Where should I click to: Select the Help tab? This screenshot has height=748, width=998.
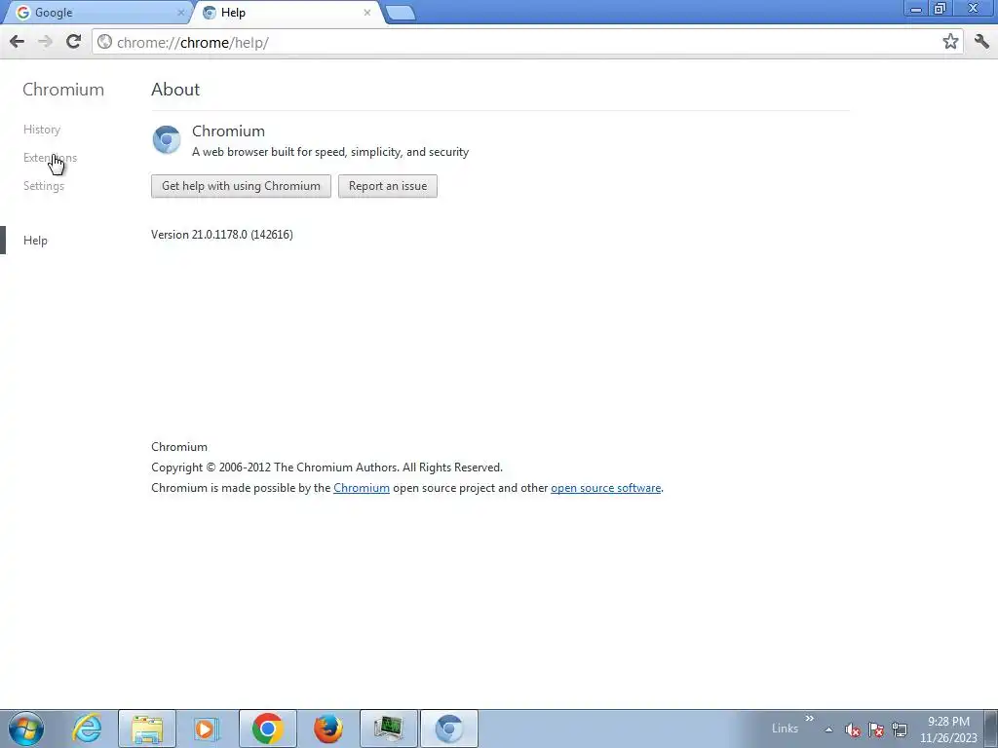click(x=288, y=12)
